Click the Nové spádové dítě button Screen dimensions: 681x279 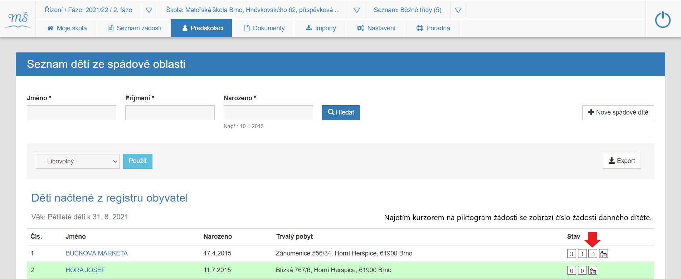(x=618, y=113)
